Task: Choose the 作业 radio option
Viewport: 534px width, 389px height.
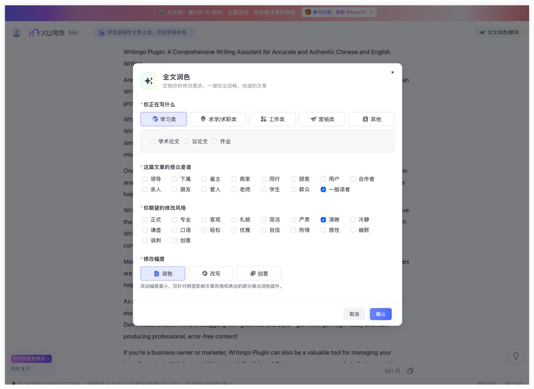Action: coord(215,141)
